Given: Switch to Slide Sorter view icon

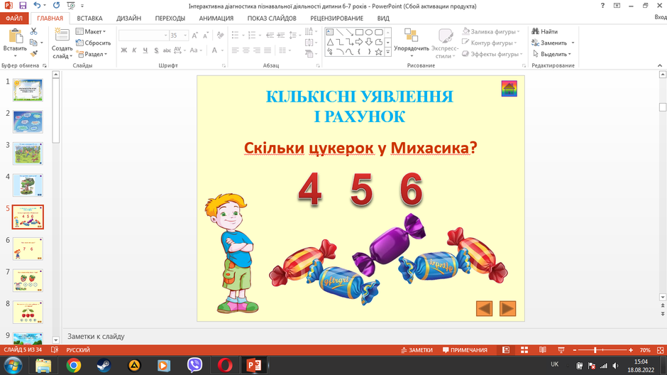Looking at the screenshot, I should [524, 350].
